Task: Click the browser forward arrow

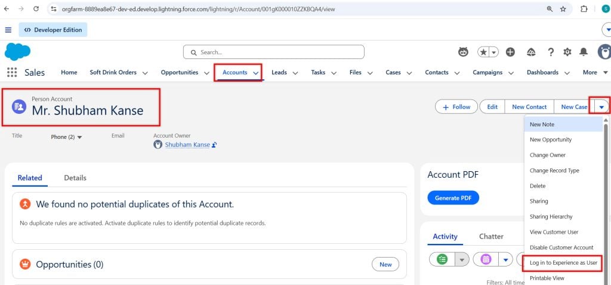Action: (x=21, y=9)
